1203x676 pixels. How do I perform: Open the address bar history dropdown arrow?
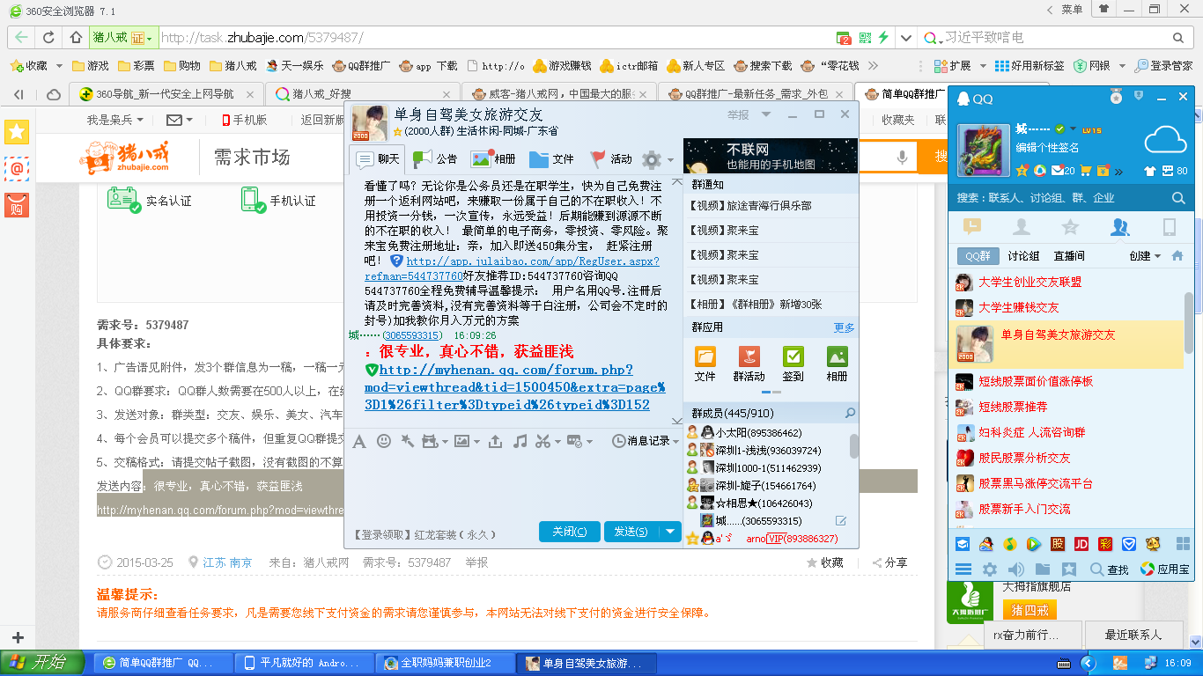click(906, 38)
